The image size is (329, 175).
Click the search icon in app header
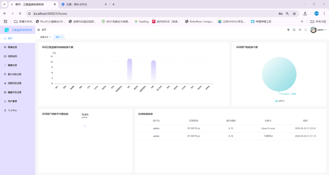coord(294,30)
